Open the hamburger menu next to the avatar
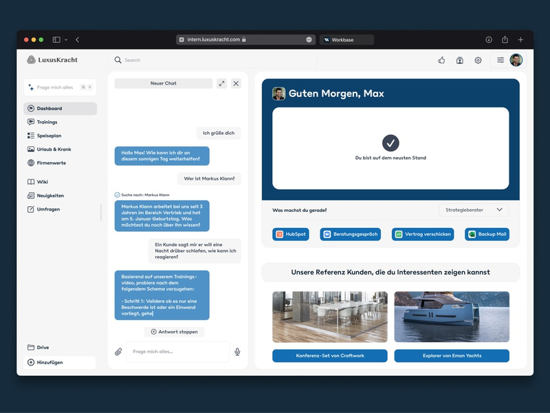 tap(500, 60)
